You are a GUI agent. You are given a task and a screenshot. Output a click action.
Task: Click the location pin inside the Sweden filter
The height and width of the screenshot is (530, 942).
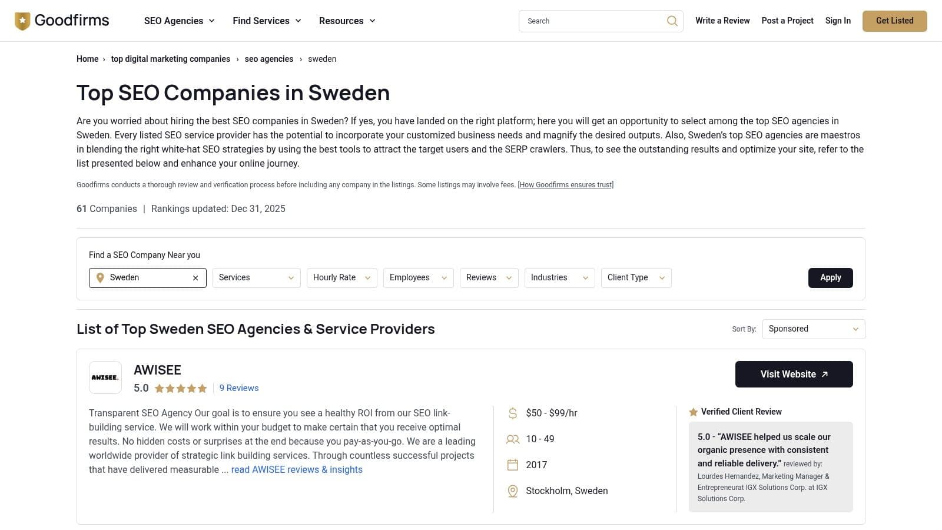pyautogui.click(x=100, y=277)
